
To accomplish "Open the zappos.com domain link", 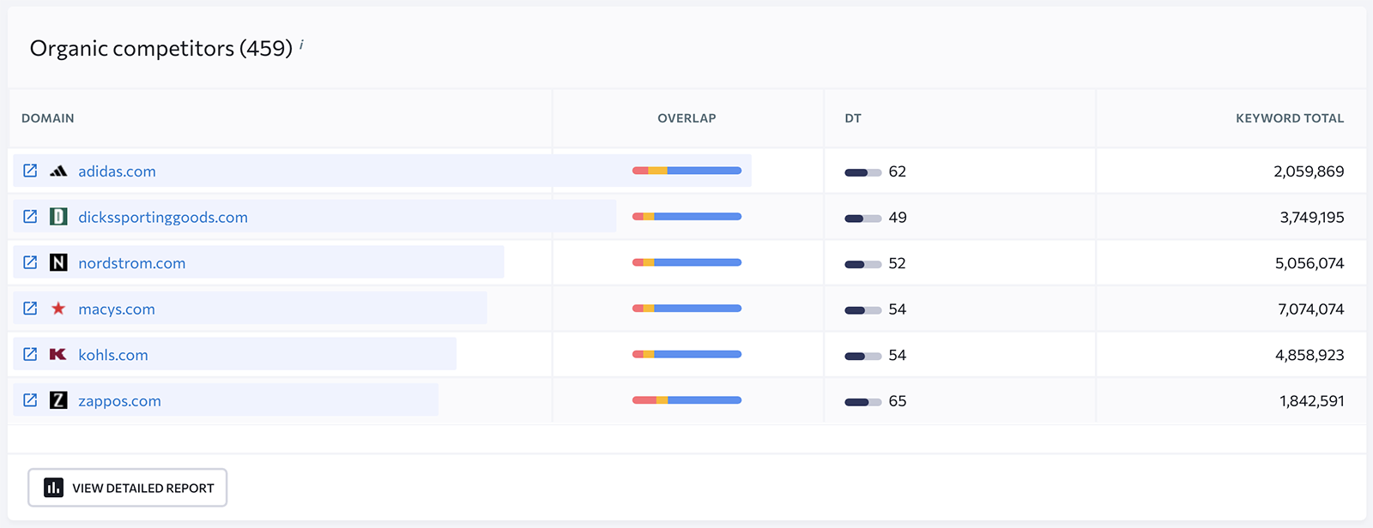I will pyautogui.click(x=119, y=401).
